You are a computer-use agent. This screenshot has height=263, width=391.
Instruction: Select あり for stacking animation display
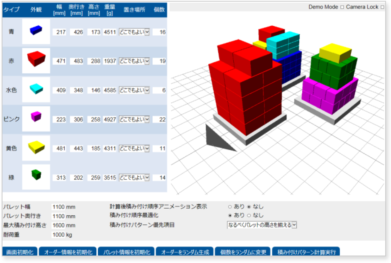tap(230, 207)
